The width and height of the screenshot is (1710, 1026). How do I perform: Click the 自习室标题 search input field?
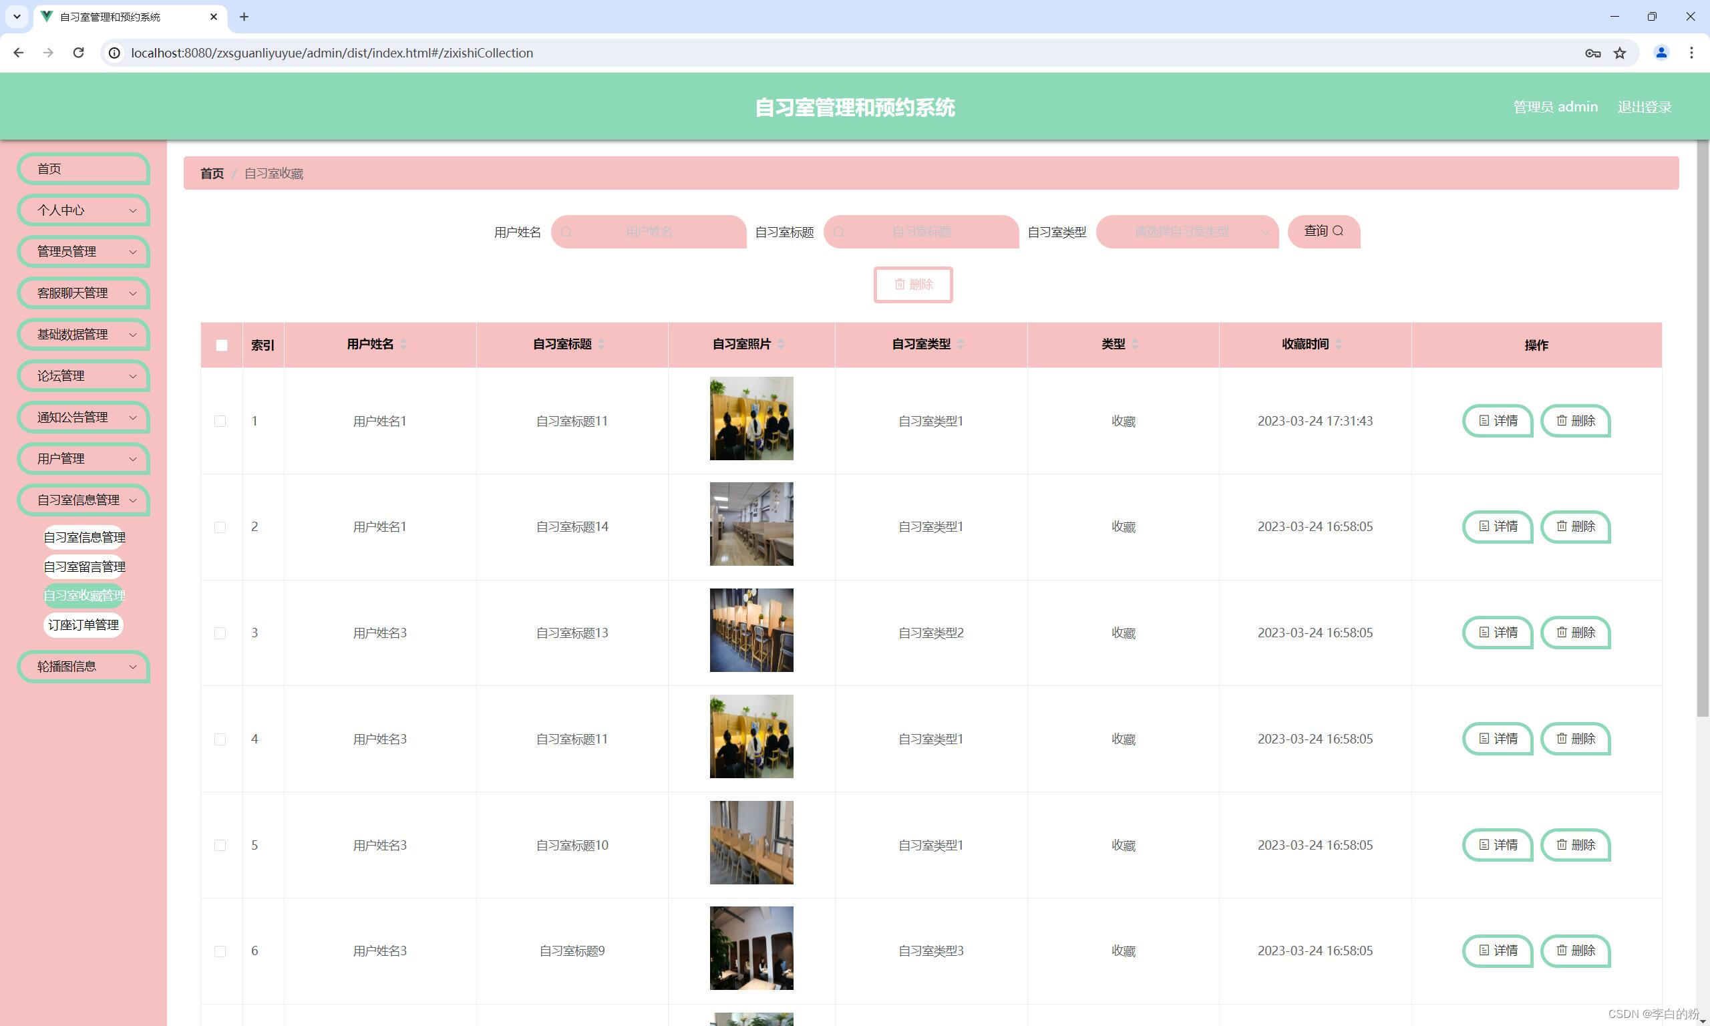pyautogui.click(x=921, y=232)
